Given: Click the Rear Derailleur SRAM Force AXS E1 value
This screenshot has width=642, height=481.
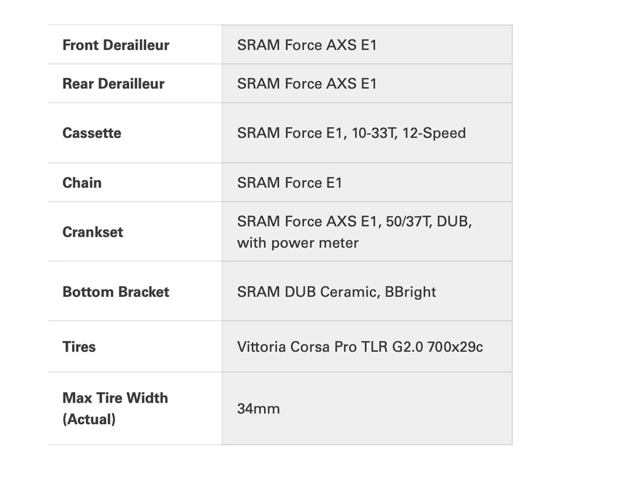Looking at the screenshot, I should pos(307,84).
